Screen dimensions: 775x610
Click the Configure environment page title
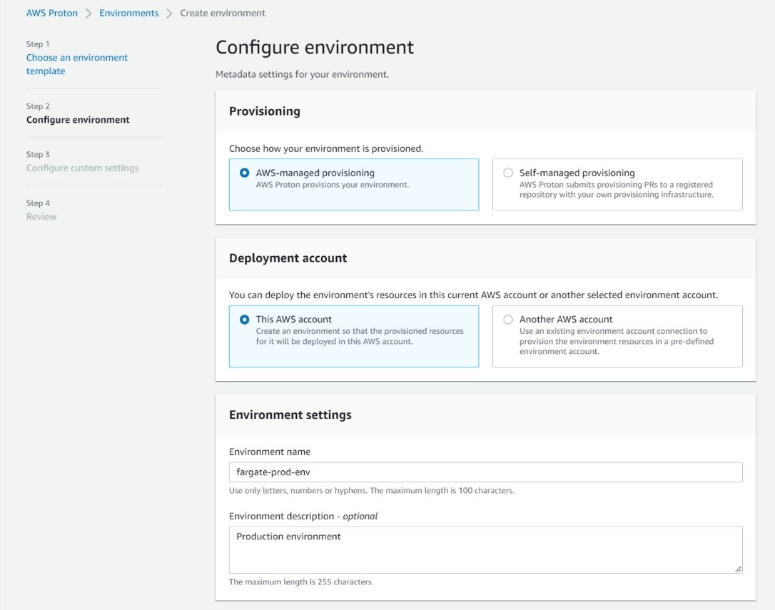[315, 48]
